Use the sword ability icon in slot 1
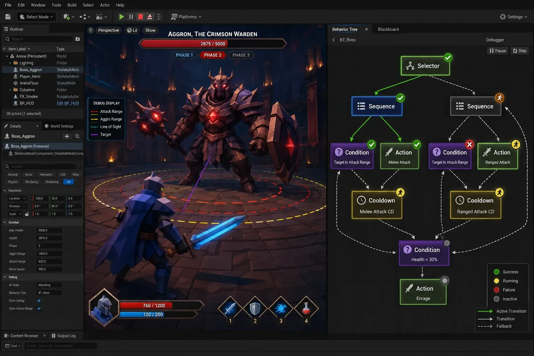Screen dimensions: 534x356 230,308
